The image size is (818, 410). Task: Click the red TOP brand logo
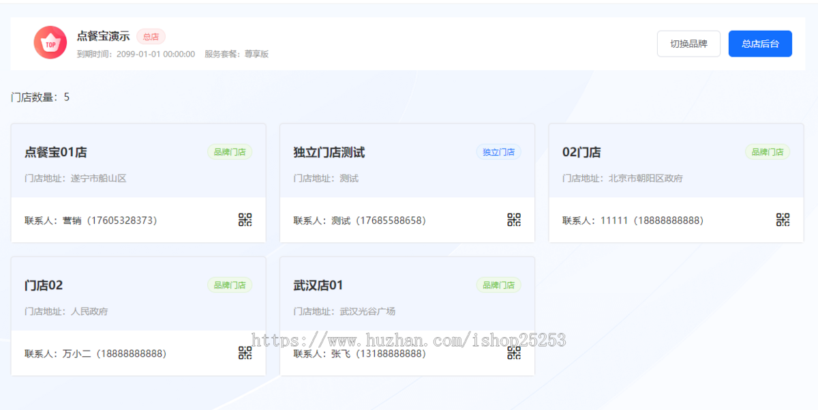(50, 43)
